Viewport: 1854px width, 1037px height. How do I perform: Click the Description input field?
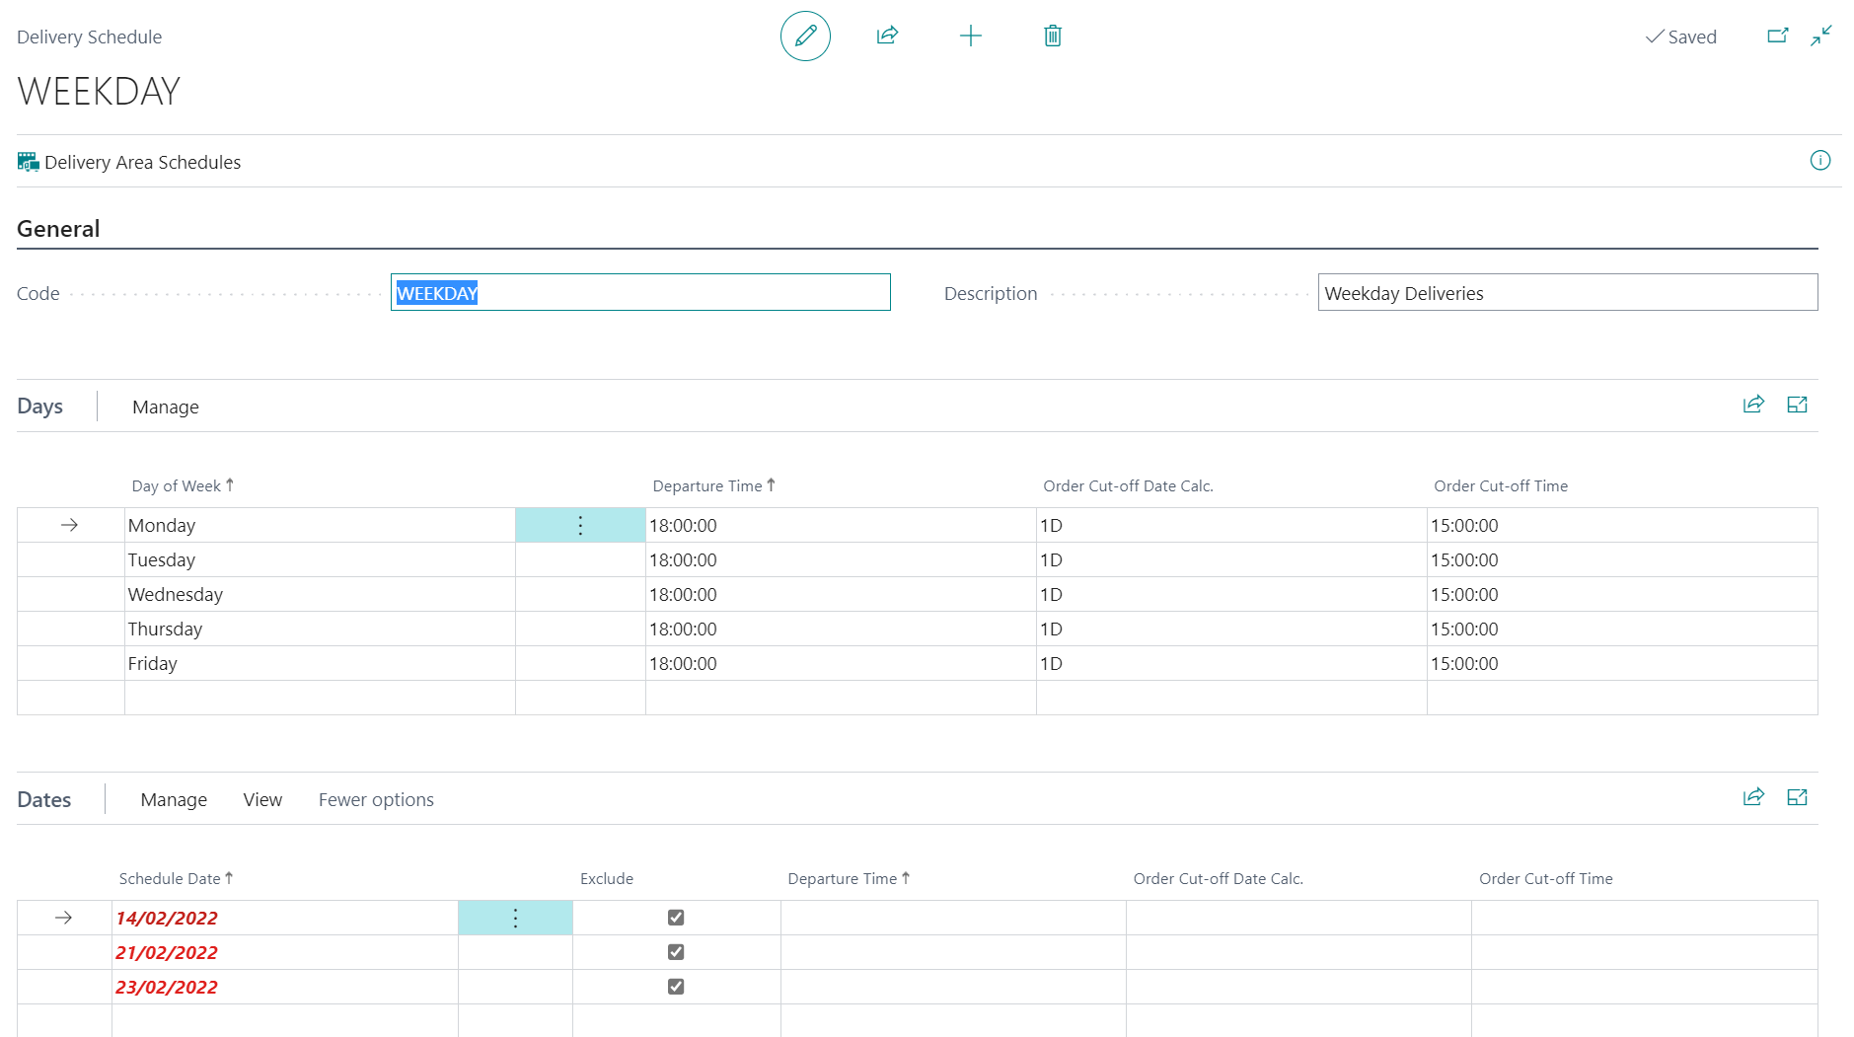(x=1567, y=292)
